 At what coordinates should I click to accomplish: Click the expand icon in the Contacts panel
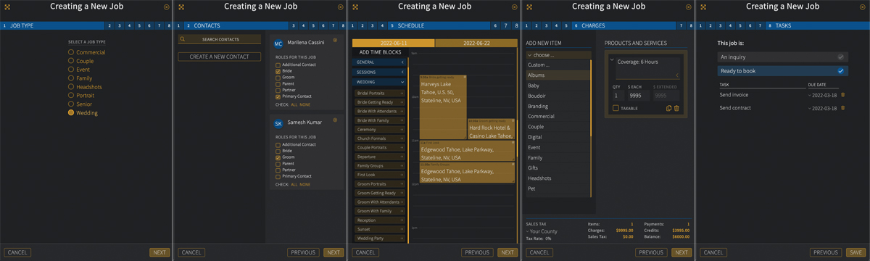(181, 7)
